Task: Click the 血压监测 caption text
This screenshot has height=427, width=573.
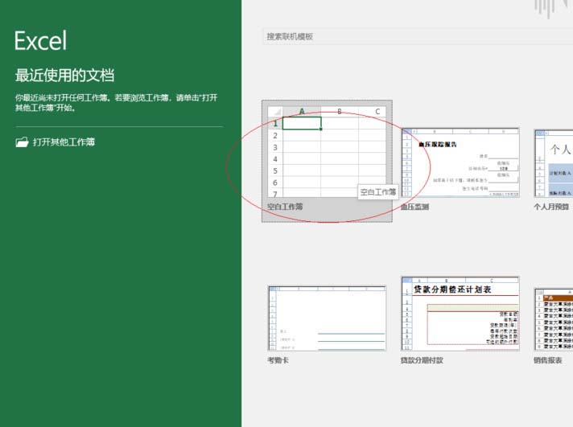Action: 415,207
